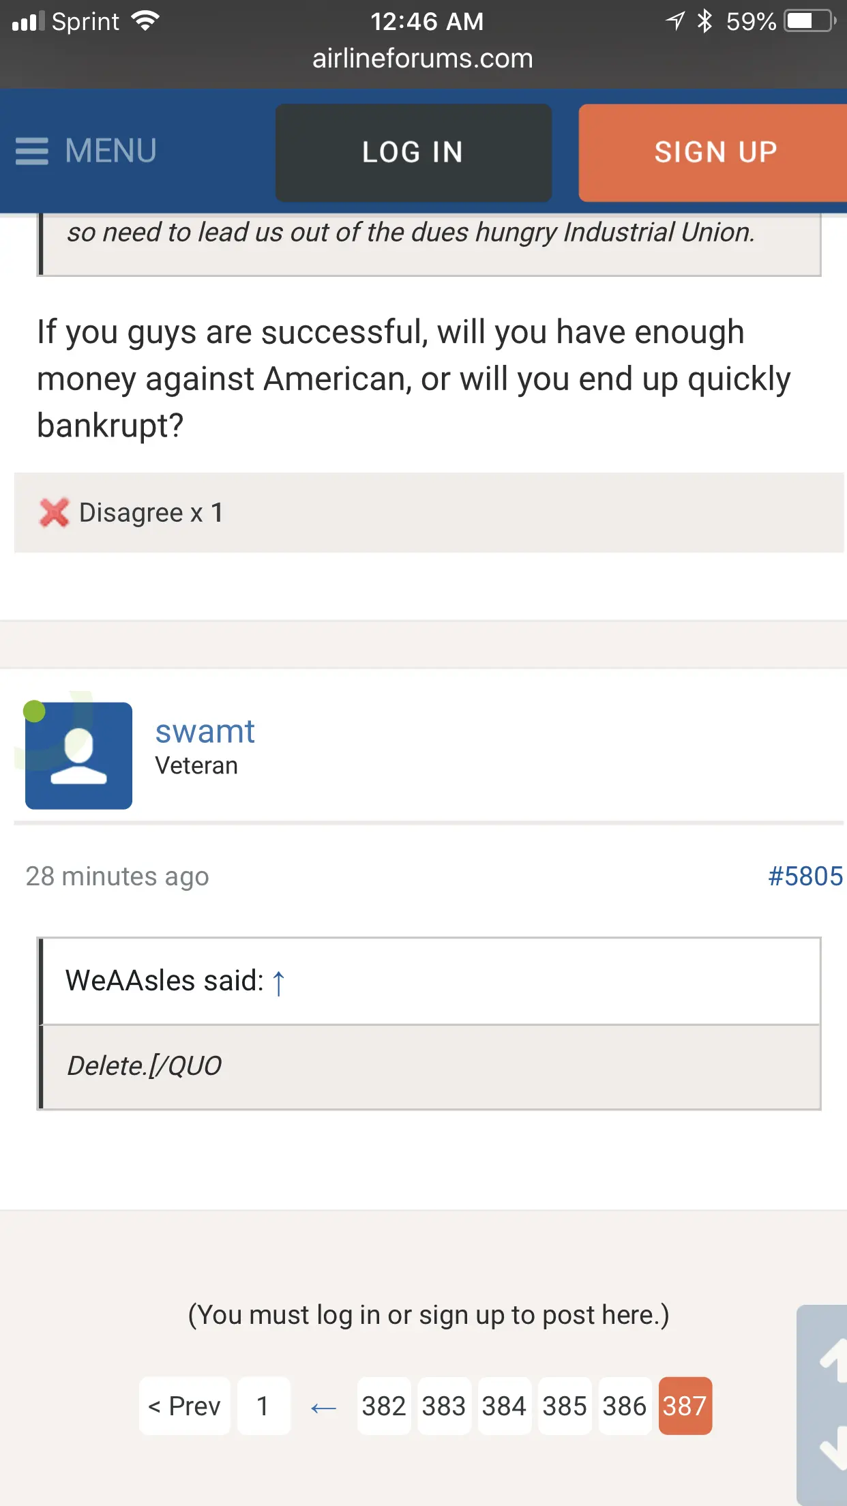Go to page 384
Image resolution: width=847 pixels, height=1506 pixels.
click(x=504, y=1406)
